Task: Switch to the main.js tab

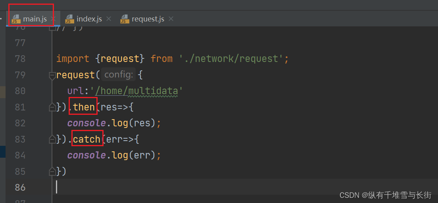Action: [x=33, y=19]
